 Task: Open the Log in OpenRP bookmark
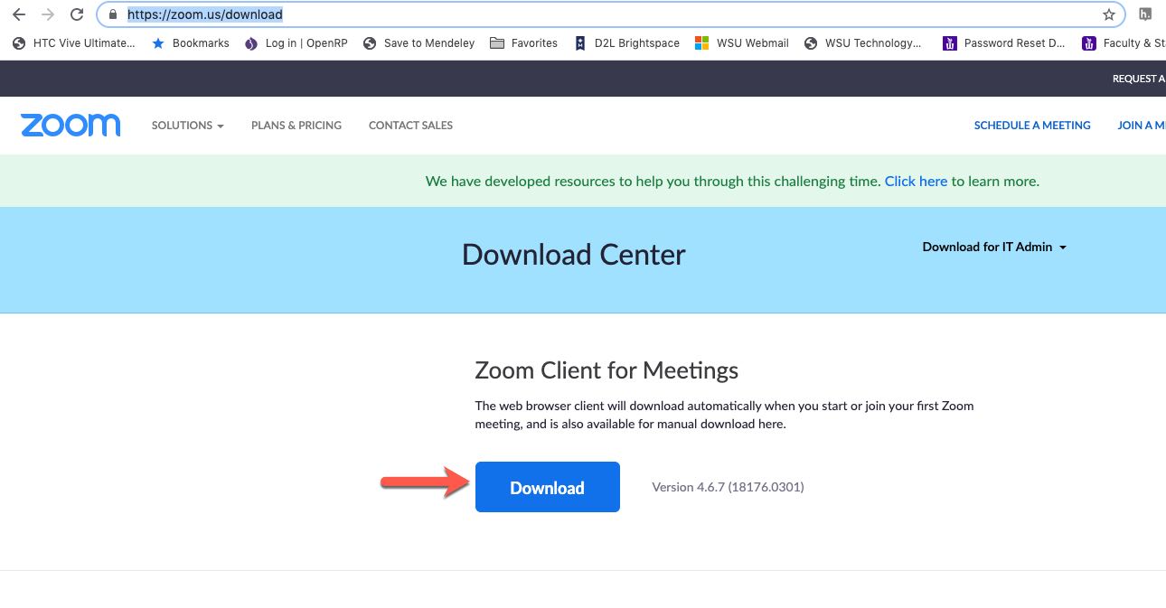click(296, 42)
